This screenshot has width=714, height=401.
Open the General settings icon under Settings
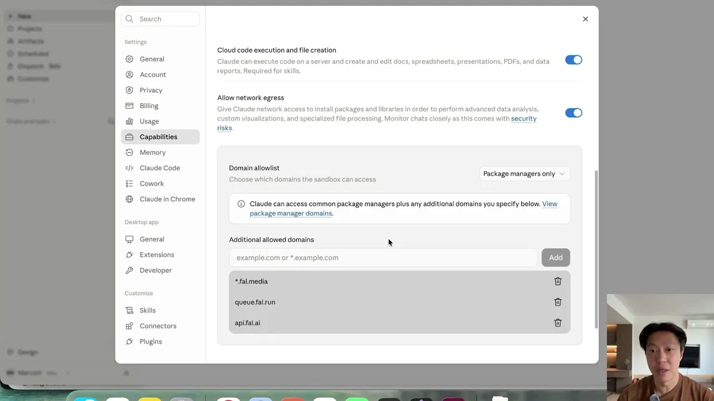[129, 59]
